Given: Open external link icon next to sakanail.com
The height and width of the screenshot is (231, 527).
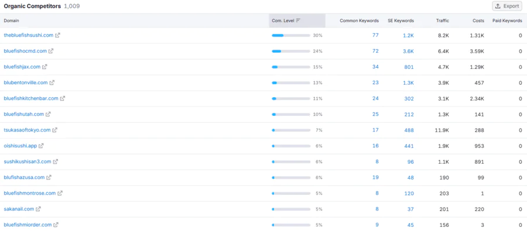Looking at the screenshot, I should pos(38,209).
